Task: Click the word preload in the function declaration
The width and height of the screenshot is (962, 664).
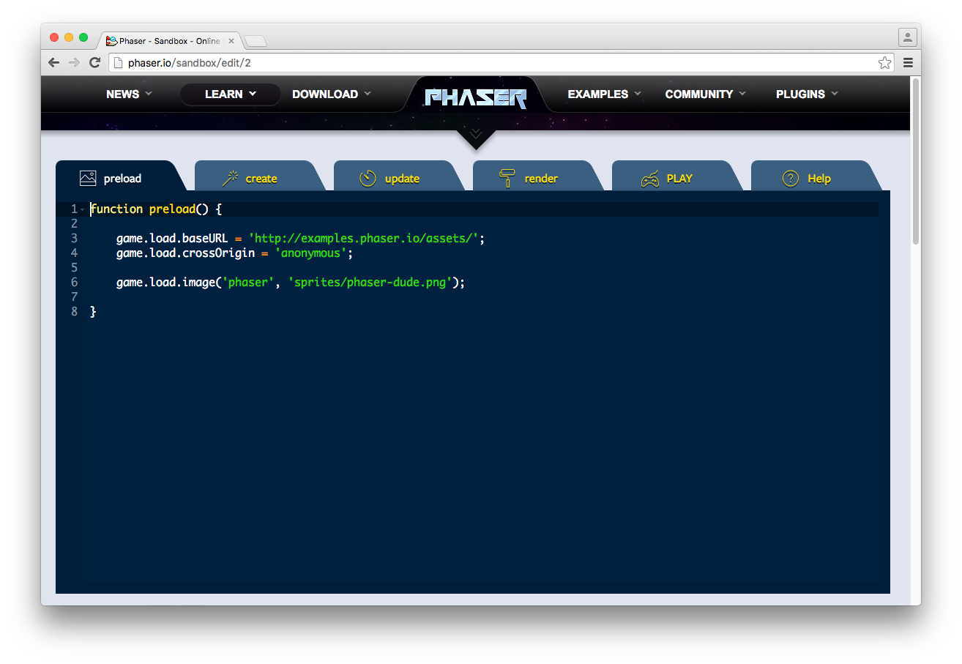Action: tap(172, 209)
